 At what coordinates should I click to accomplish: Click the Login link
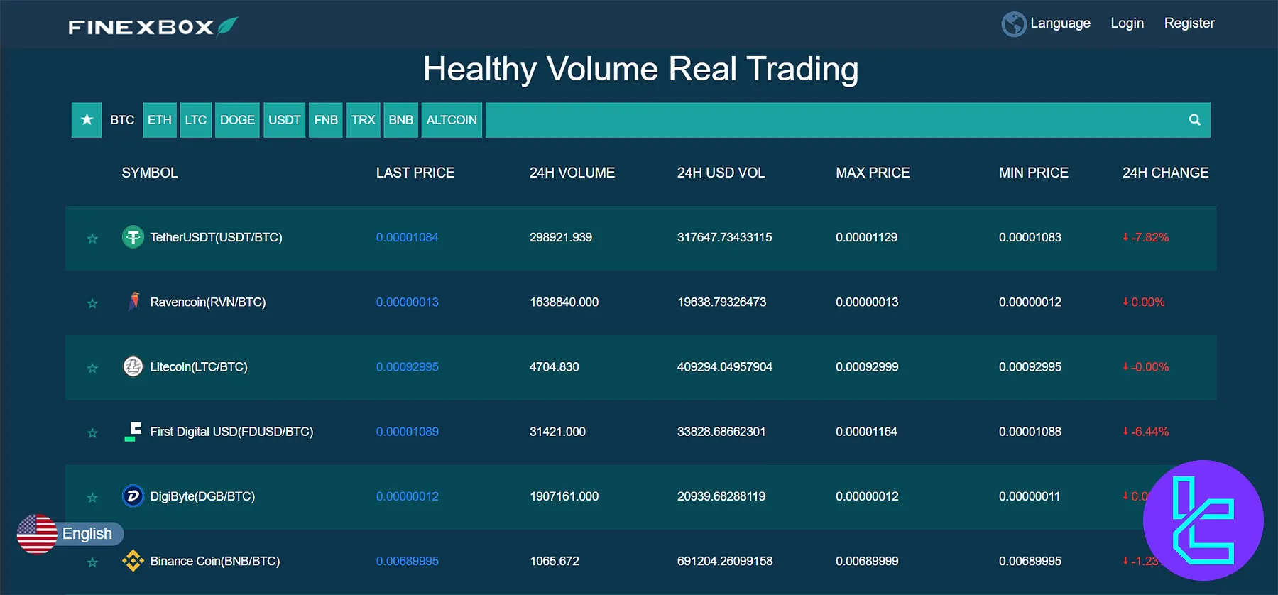(x=1127, y=23)
